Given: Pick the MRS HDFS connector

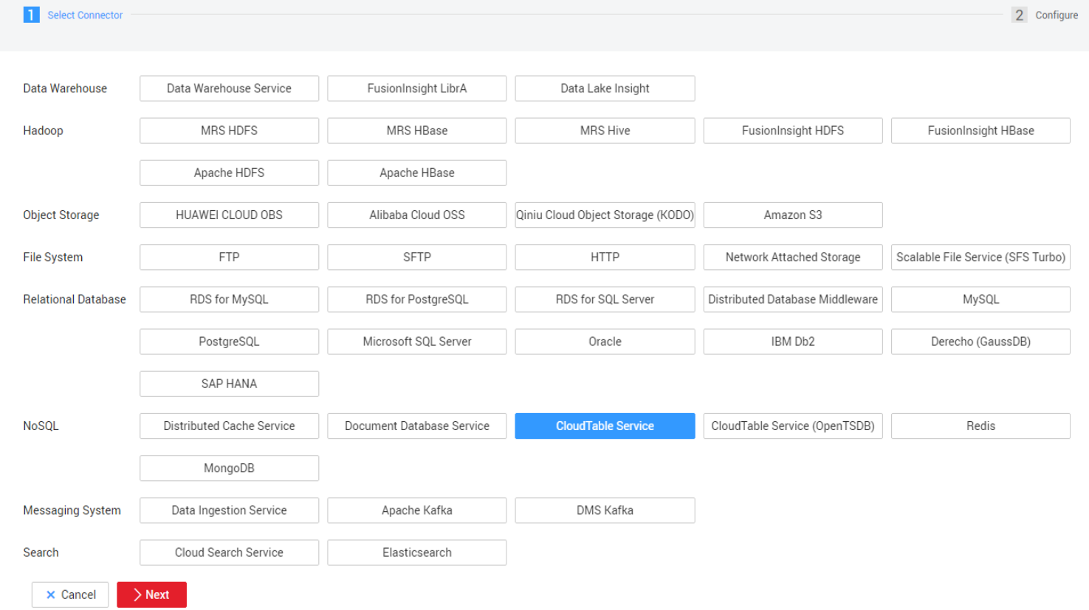Looking at the screenshot, I should 229,131.
